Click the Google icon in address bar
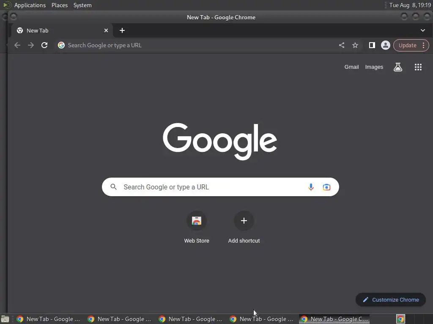This screenshot has height=324, width=433. pyautogui.click(x=61, y=45)
